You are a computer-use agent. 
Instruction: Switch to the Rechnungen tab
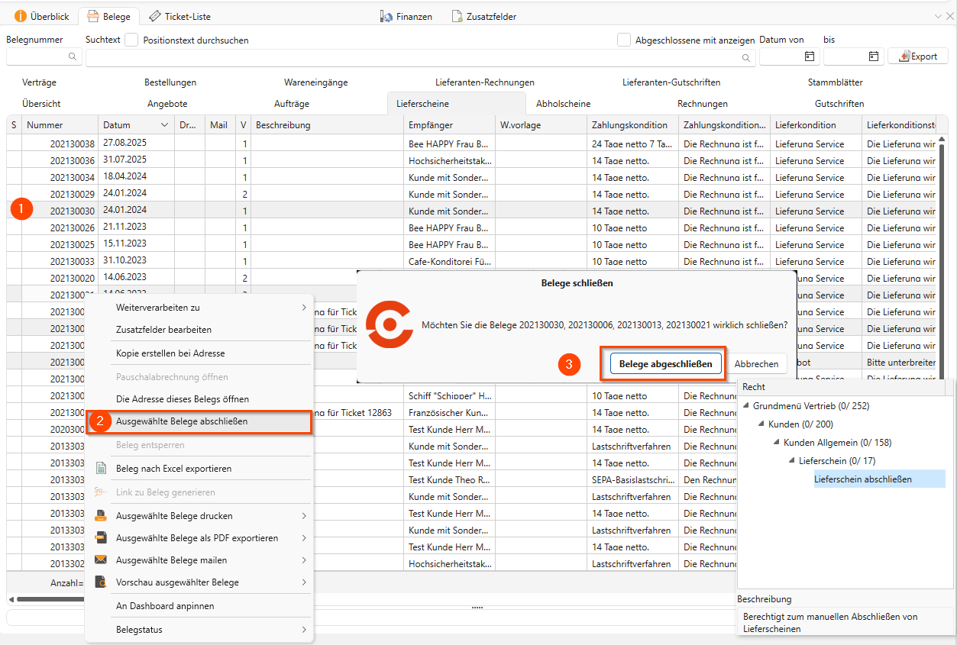coord(702,104)
